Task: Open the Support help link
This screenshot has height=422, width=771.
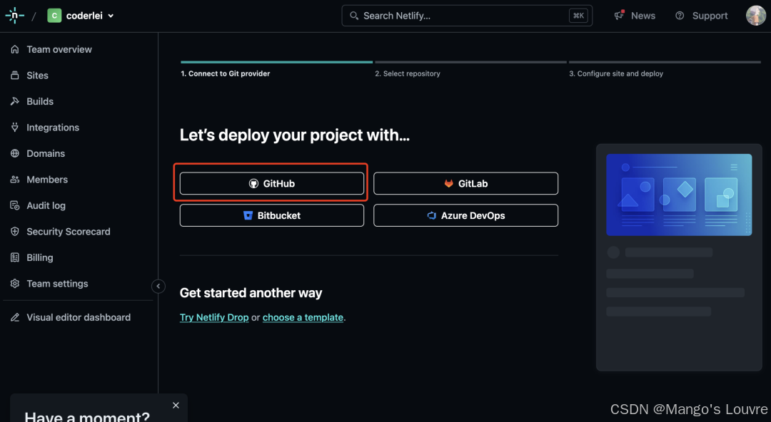Action: pyautogui.click(x=701, y=16)
